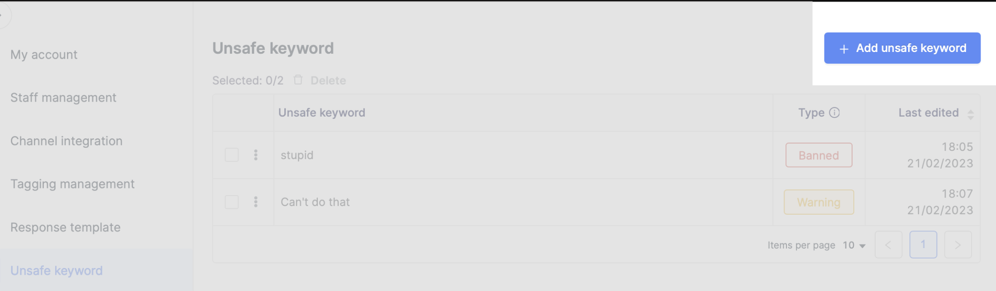The height and width of the screenshot is (291, 996).
Task: Collapse the sidebar with the top-left arrow
Action: [3, 15]
